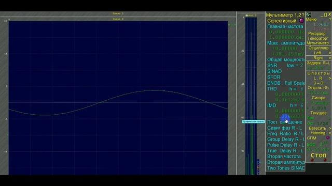Viewport: 332px width, 186px height.
Task: Select the Pulse Delay R - L row
Action: coord(285,145)
